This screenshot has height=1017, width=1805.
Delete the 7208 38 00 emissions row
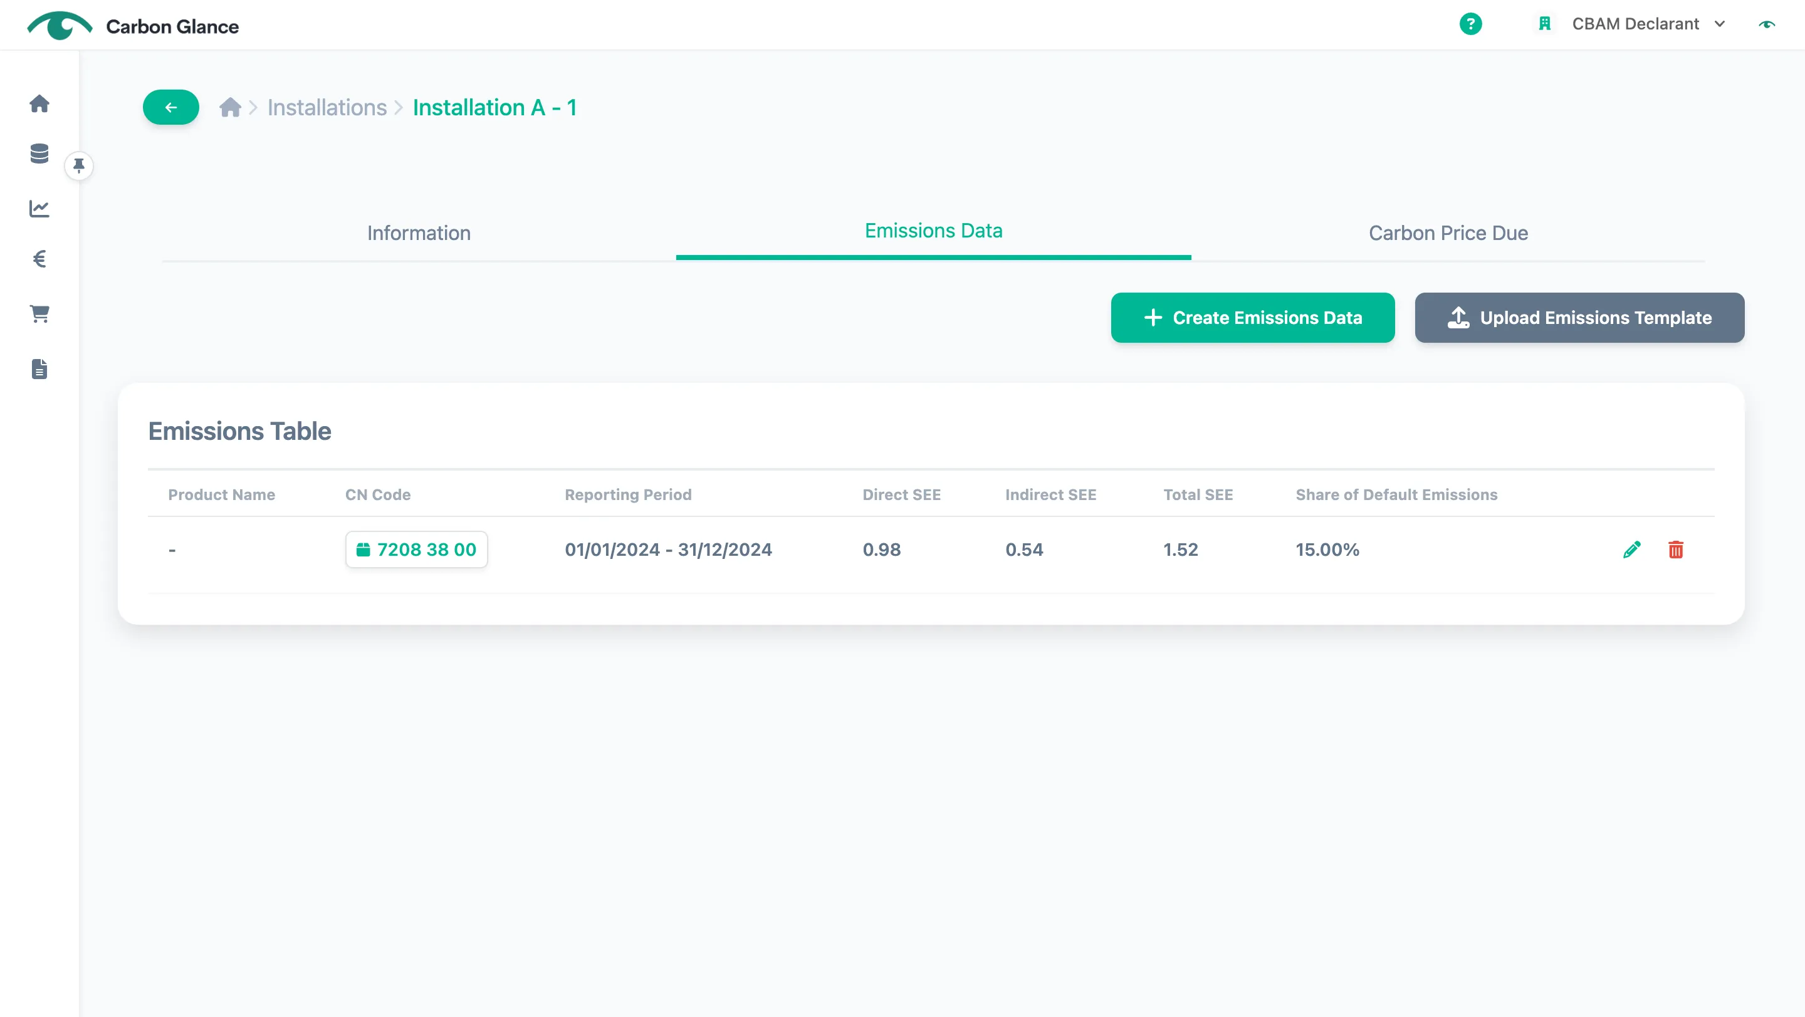click(1675, 550)
